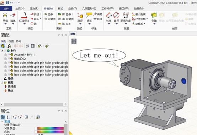
Task: Click the 路径 path tool
Action: click(x=80, y=17)
